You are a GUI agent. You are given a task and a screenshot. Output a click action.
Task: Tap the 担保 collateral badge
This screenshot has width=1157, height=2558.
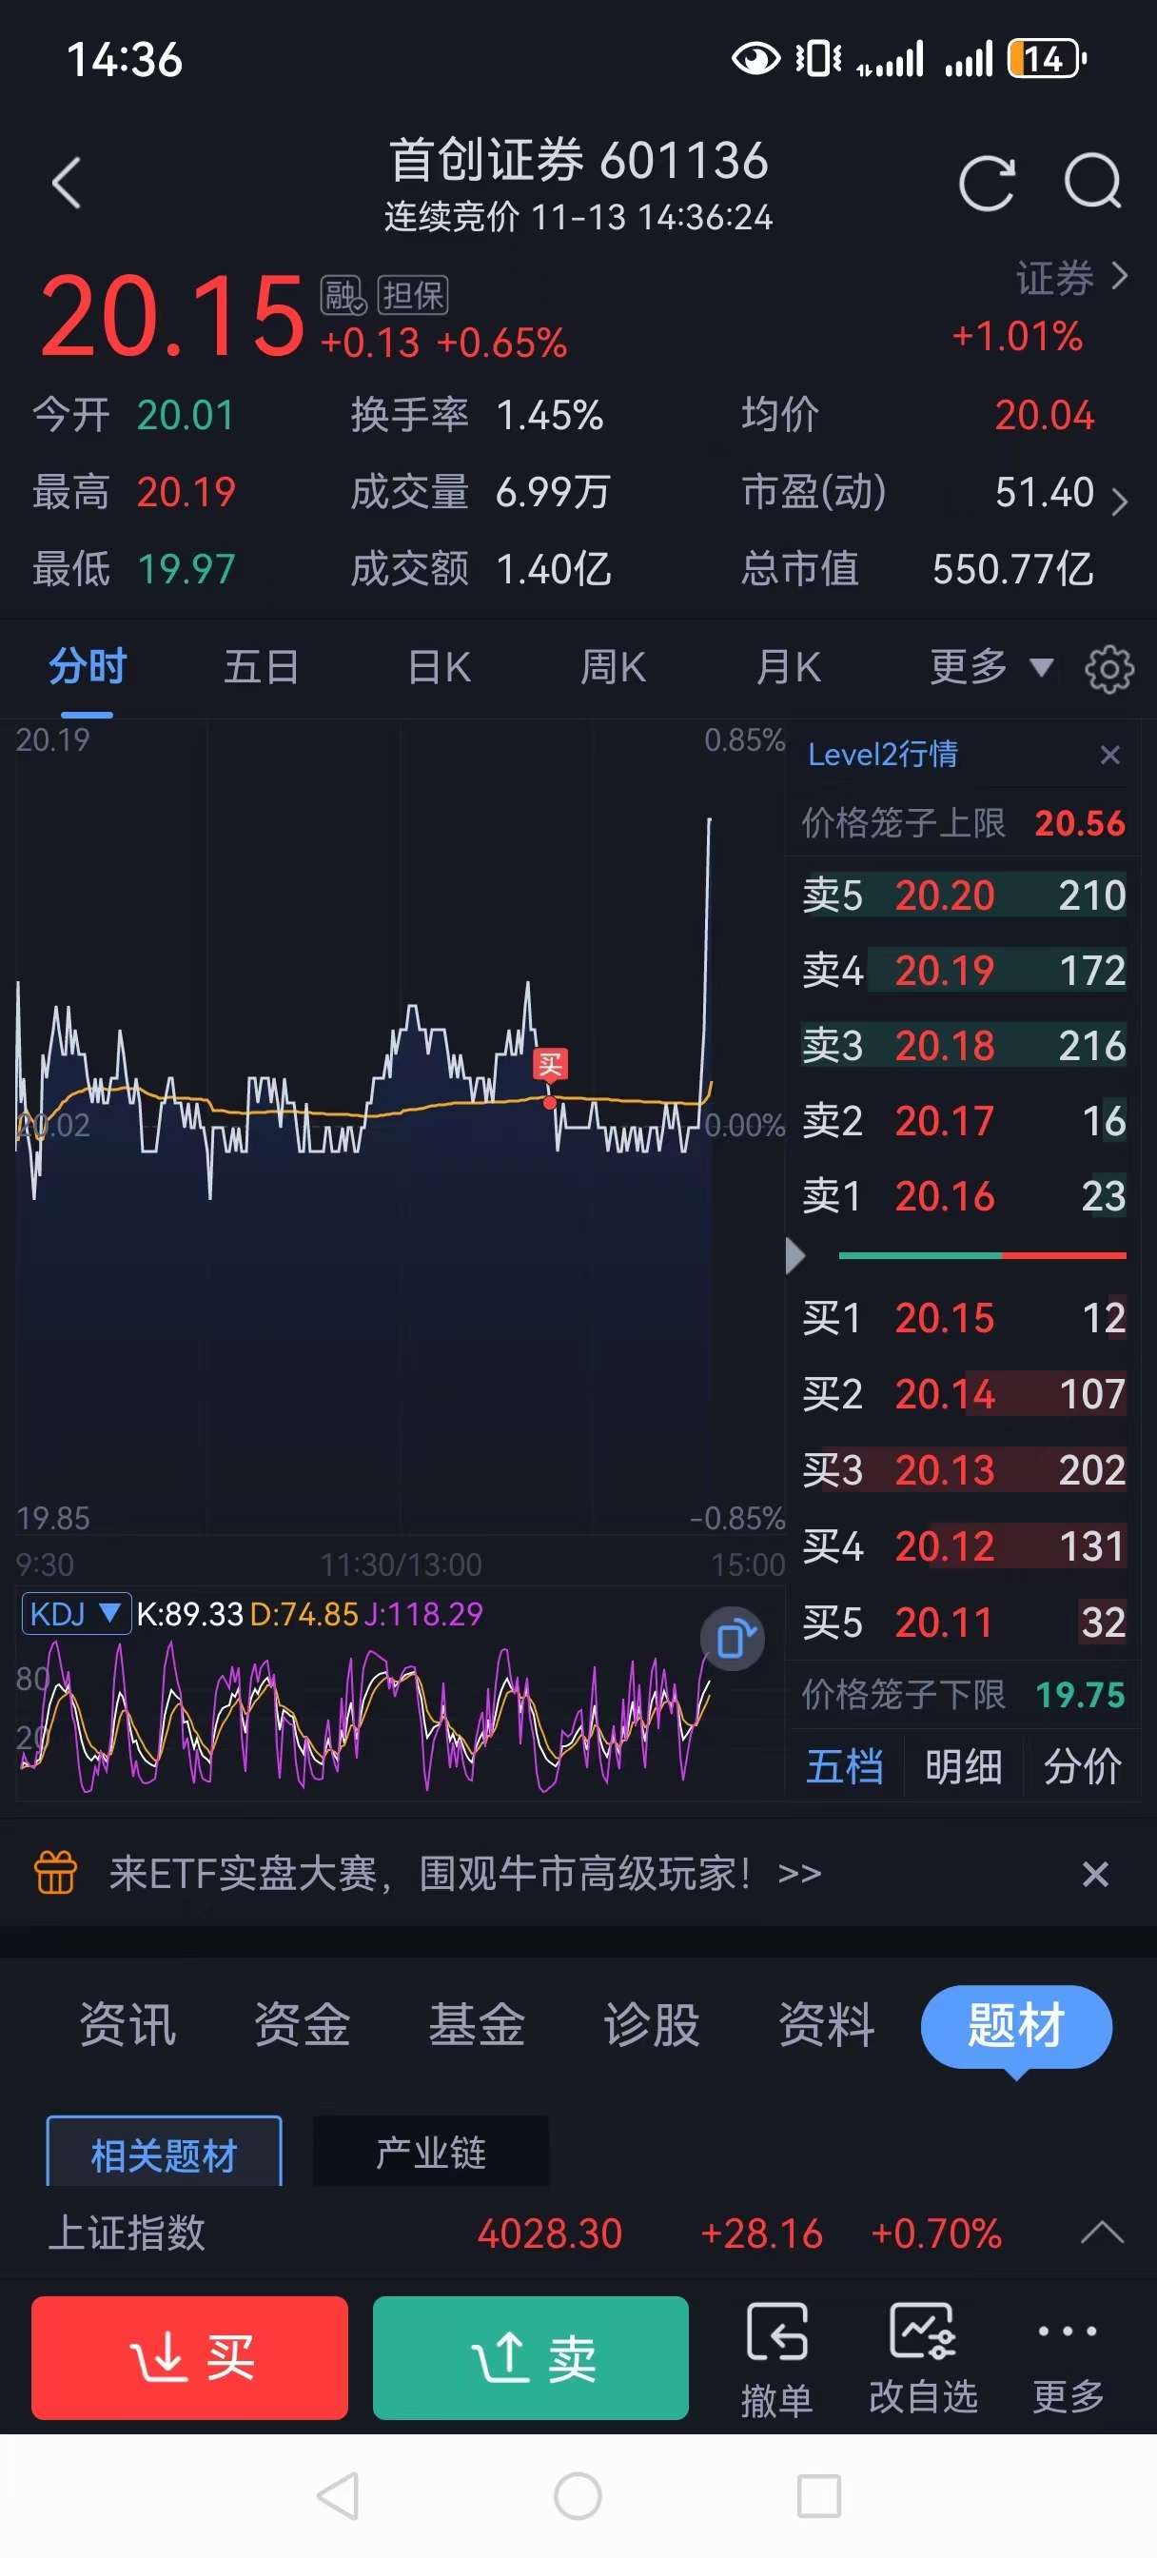(413, 295)
